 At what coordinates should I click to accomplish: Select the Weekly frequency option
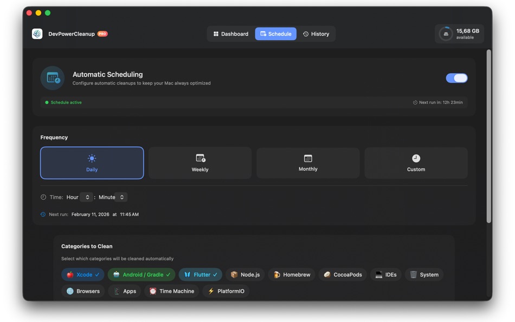coord(199,163)
